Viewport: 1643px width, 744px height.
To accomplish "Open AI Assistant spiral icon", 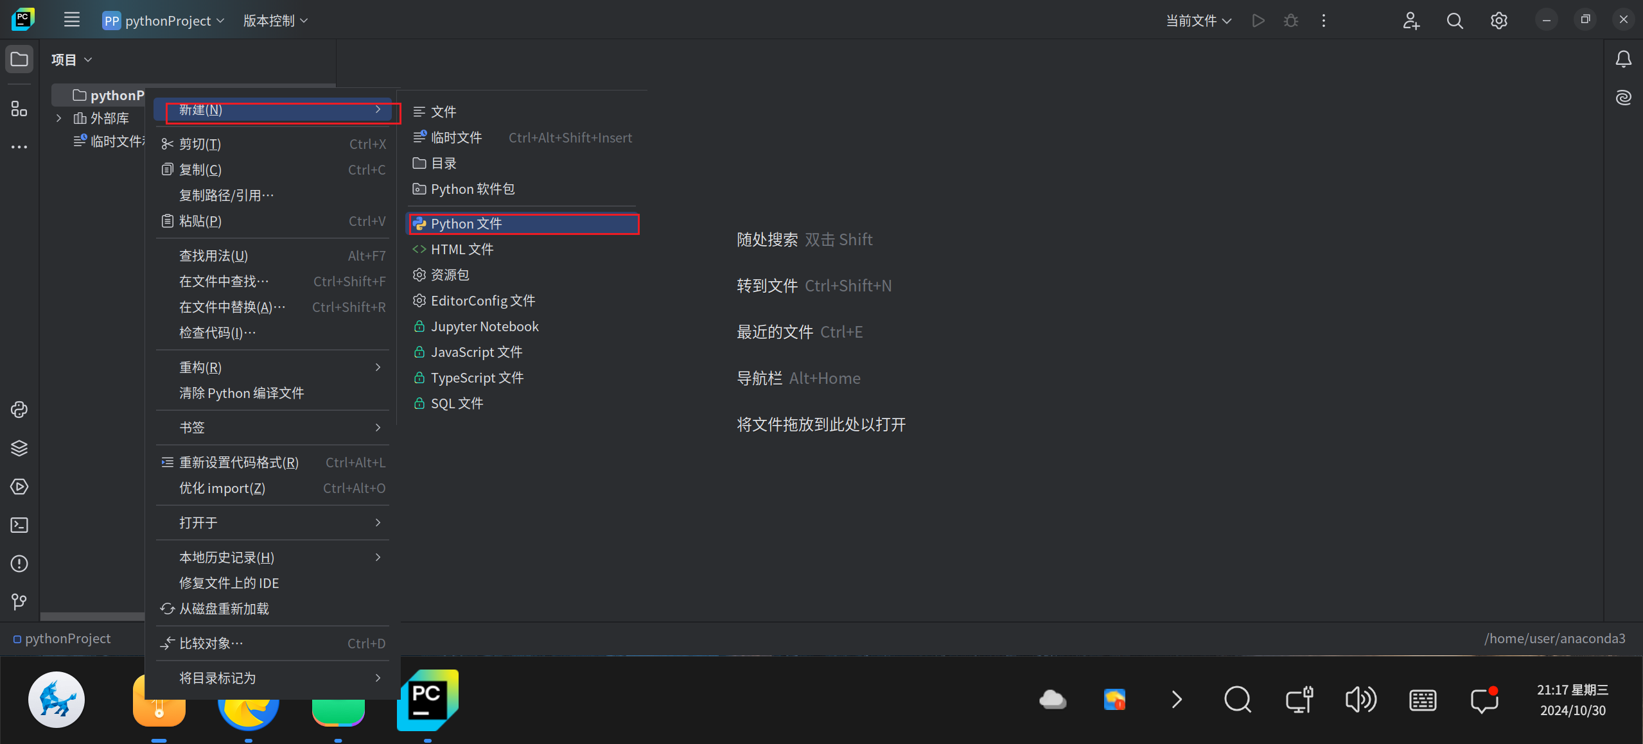I will [1623, 98].
